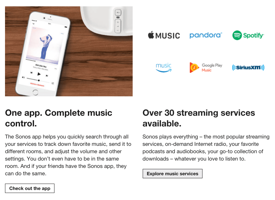Click the 'Over 30 streaming services available.' heading
275x200 pixels.
click(199, 118)
